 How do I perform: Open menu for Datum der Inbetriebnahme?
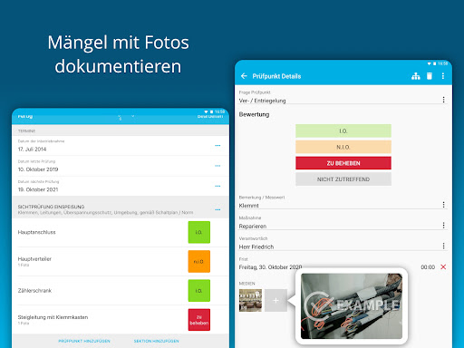point(217,146)
